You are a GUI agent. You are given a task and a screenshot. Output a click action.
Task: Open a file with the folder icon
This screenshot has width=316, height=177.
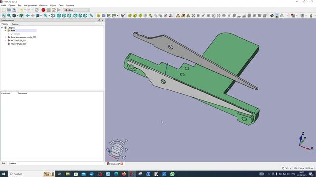[9, 10]
